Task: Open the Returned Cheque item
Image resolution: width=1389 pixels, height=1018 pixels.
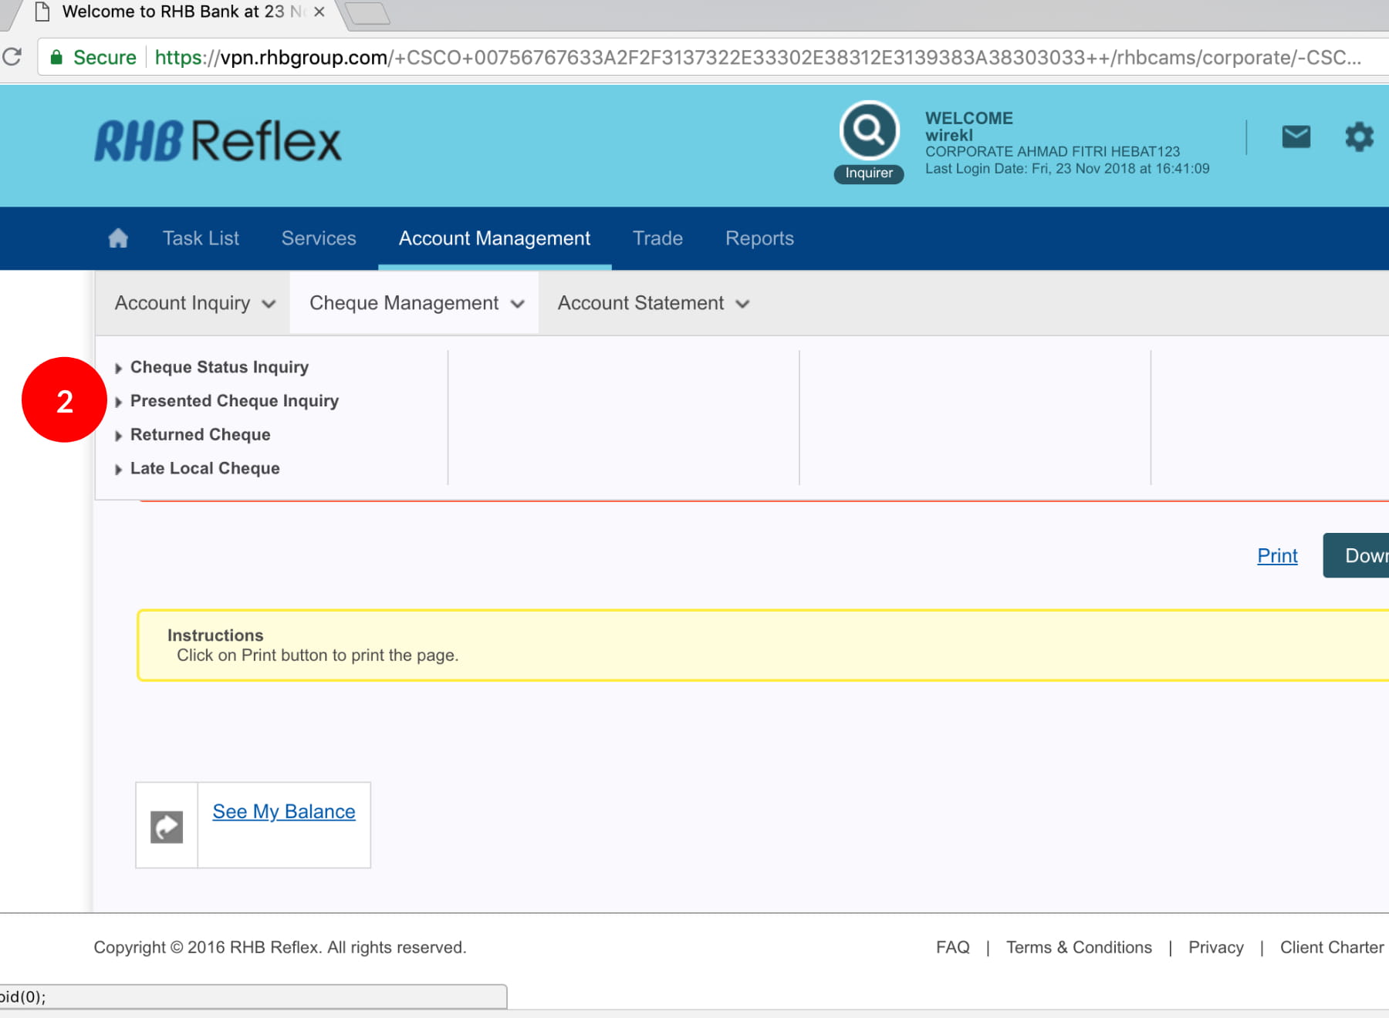Action: click(x=200, y=435)
